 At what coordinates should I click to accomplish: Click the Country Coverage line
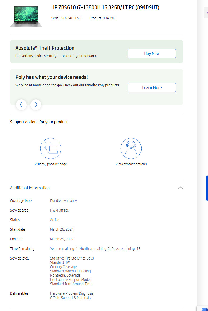(x=63, y=267)
